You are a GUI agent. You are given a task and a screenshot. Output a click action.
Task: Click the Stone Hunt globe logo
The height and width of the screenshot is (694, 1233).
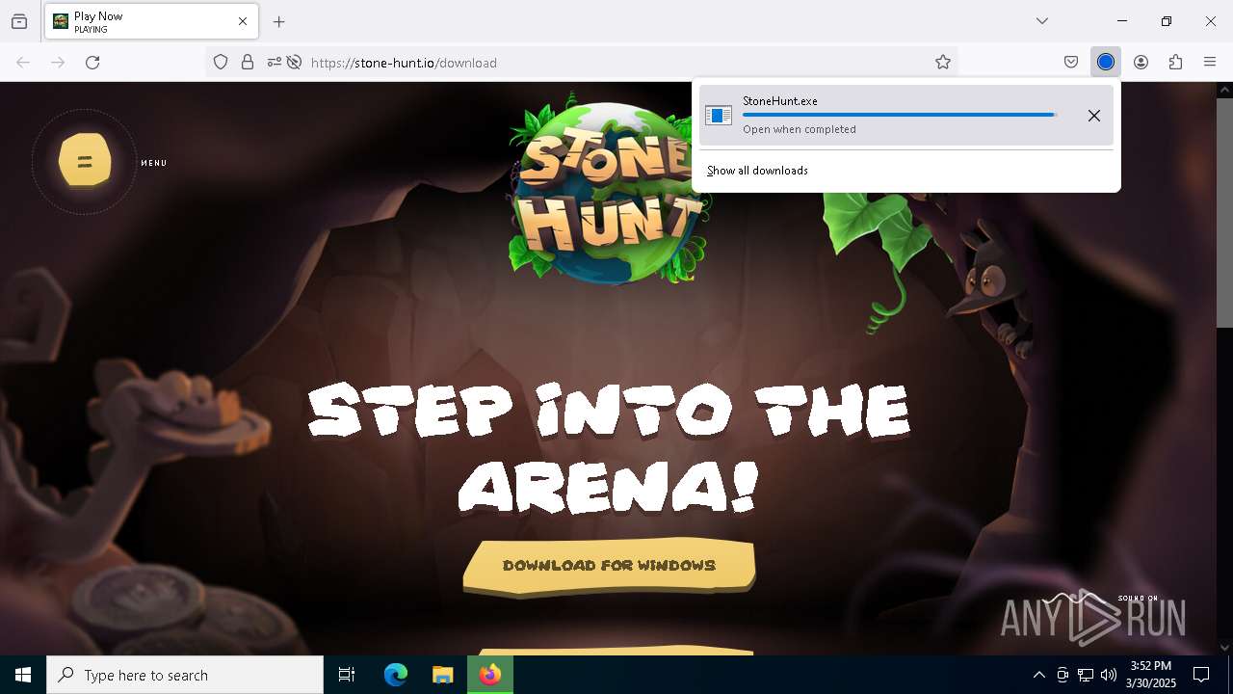pyautogui.click(x=610, y=190)
